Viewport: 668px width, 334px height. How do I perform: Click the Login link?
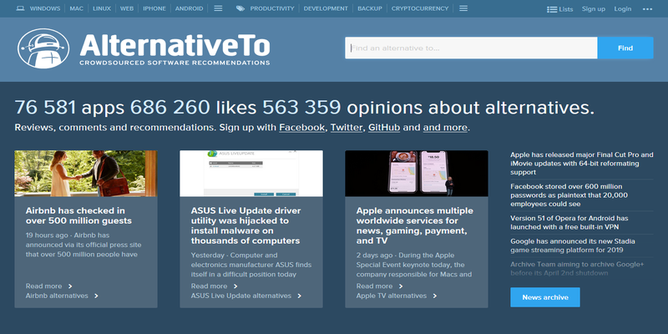pyautogui.click(x=623, y=9)
